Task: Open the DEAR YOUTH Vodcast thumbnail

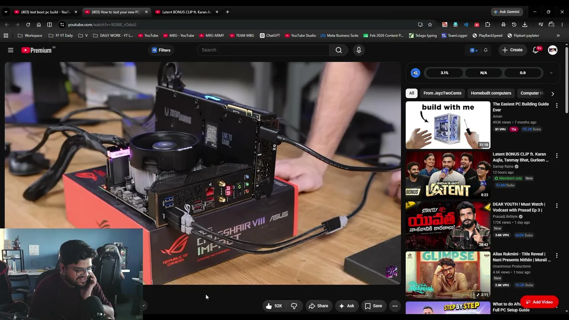Action: click(448, 225)
